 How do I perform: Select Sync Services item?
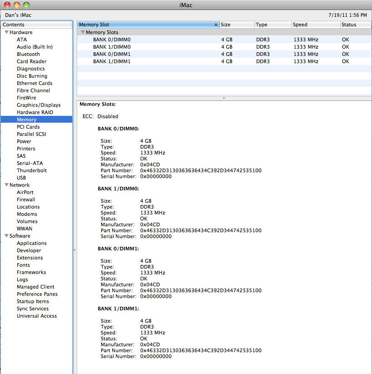tap(33, 309)
